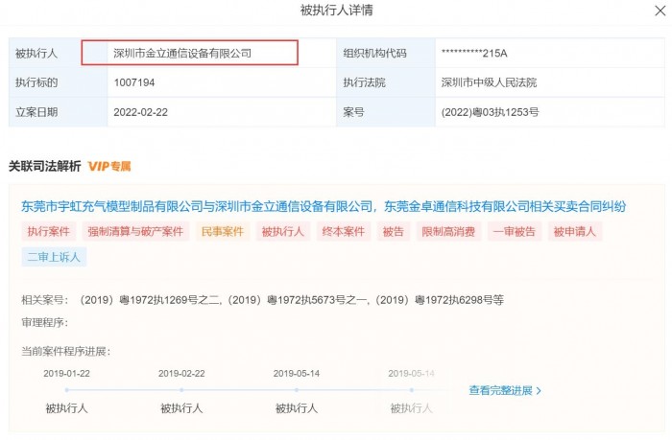672x440 pixels.
Task: Click the 组织机构代码 label cell
Action: [x=386, y=53]
